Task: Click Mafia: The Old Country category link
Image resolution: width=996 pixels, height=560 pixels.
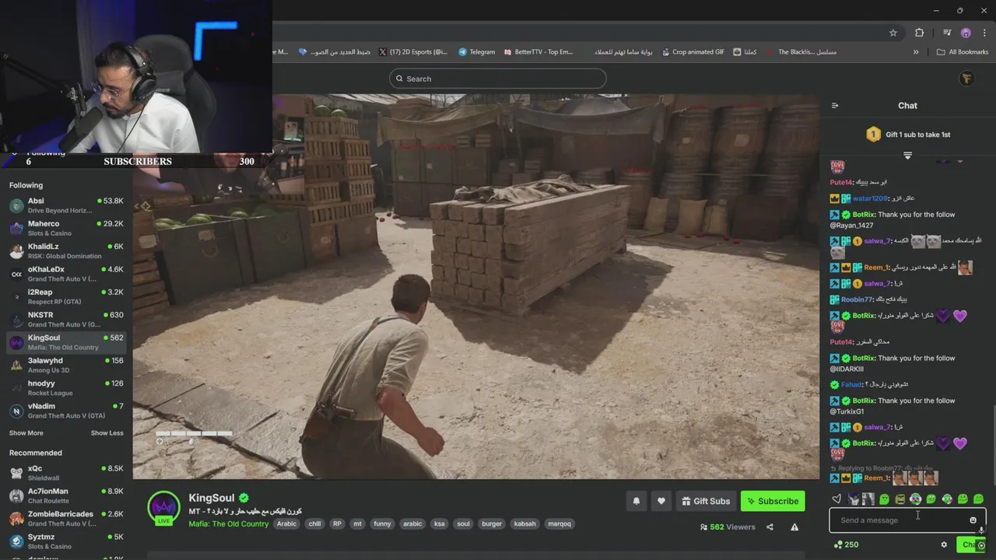Action: point(229,523)
